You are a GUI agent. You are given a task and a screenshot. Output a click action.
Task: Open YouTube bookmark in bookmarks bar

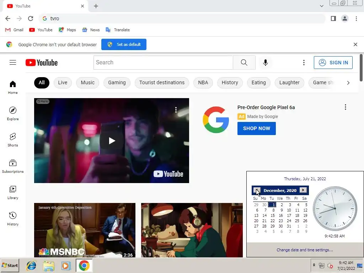click(x=41, y=30)
